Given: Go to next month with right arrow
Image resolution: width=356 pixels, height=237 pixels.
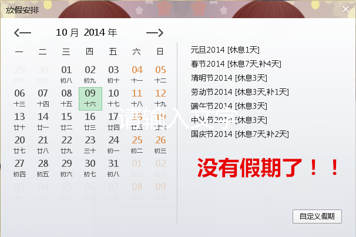Looking at the screenshot, I should point(155,33).
